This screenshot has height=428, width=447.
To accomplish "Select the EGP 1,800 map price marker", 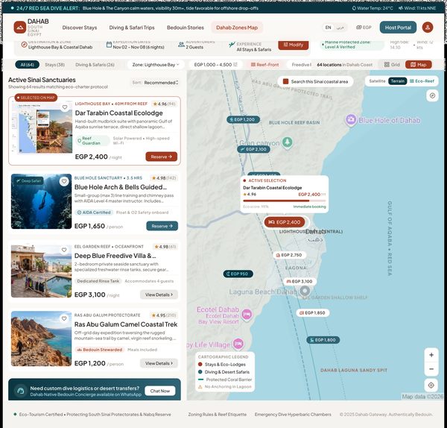I will coord(323,340).
